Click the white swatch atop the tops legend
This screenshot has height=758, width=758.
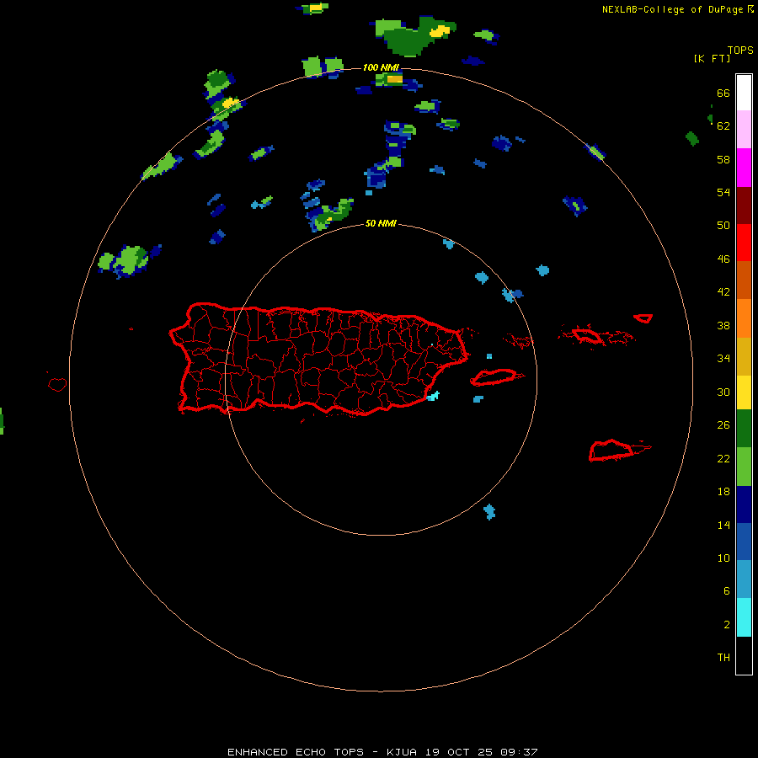pyautogui.click(x=744, y=93)
